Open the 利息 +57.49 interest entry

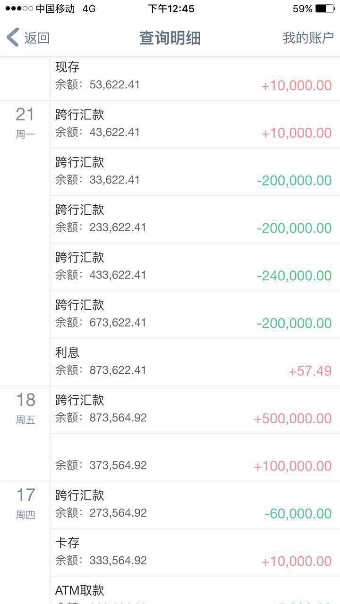[195, 362]
